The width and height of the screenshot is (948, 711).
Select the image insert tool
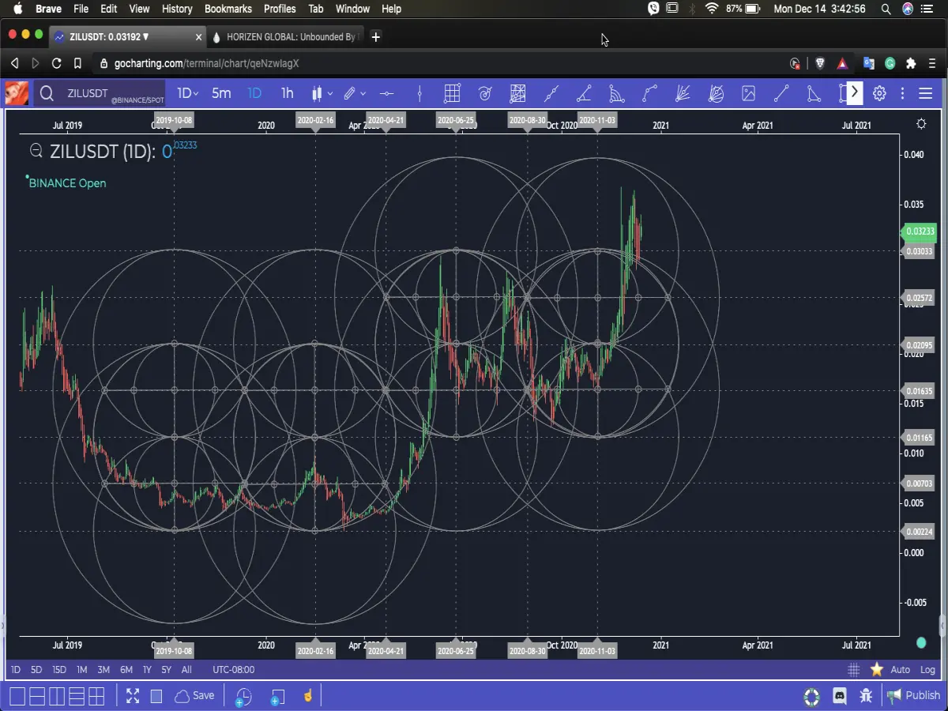[x=748, y=93]
